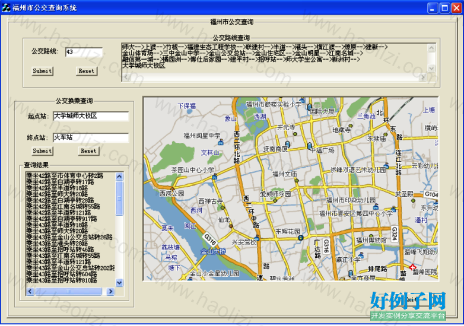The image size is (464, 326).
Task: Select result 乘坐42路至白湖亭转917路
Action: pos(62,219)
